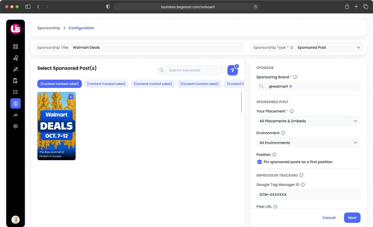
Task: Show info for Google Tag Manager ID
Action: 303,185
